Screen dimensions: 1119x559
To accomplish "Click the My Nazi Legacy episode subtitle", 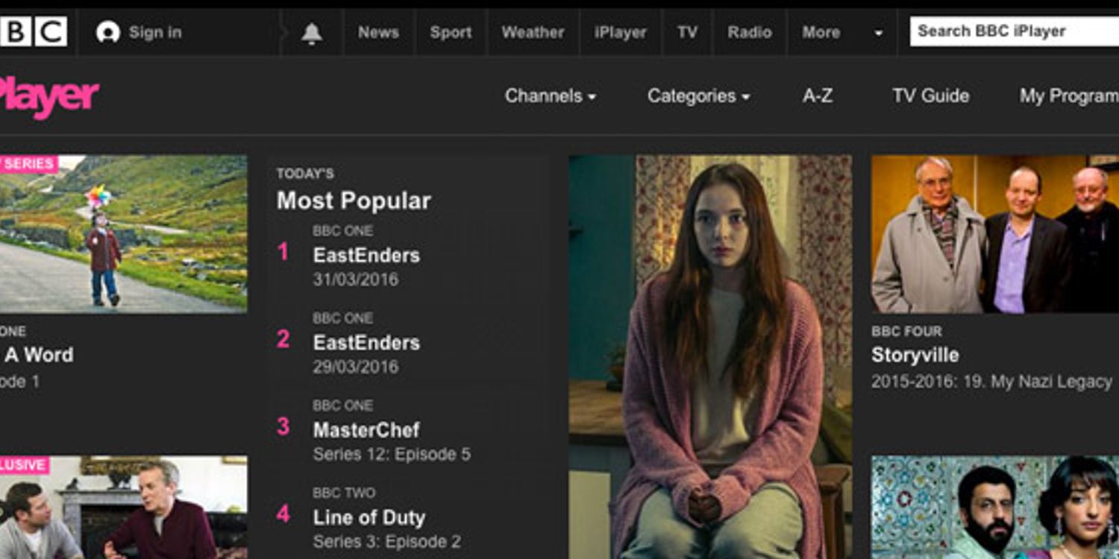I will coord(991,382).
